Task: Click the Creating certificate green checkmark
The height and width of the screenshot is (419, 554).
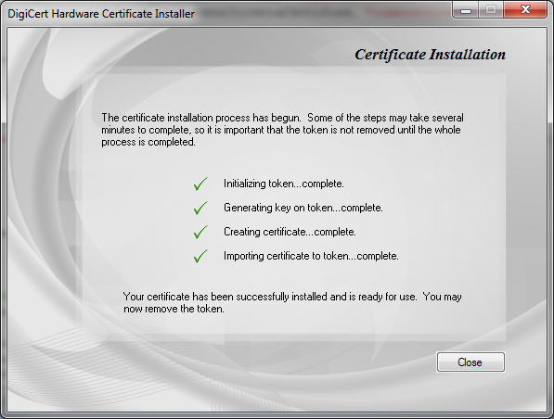Action: [200, 232]
